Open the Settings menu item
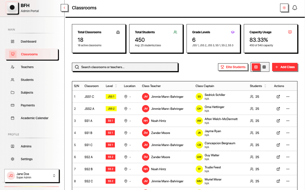 click(x=27, y=159)
